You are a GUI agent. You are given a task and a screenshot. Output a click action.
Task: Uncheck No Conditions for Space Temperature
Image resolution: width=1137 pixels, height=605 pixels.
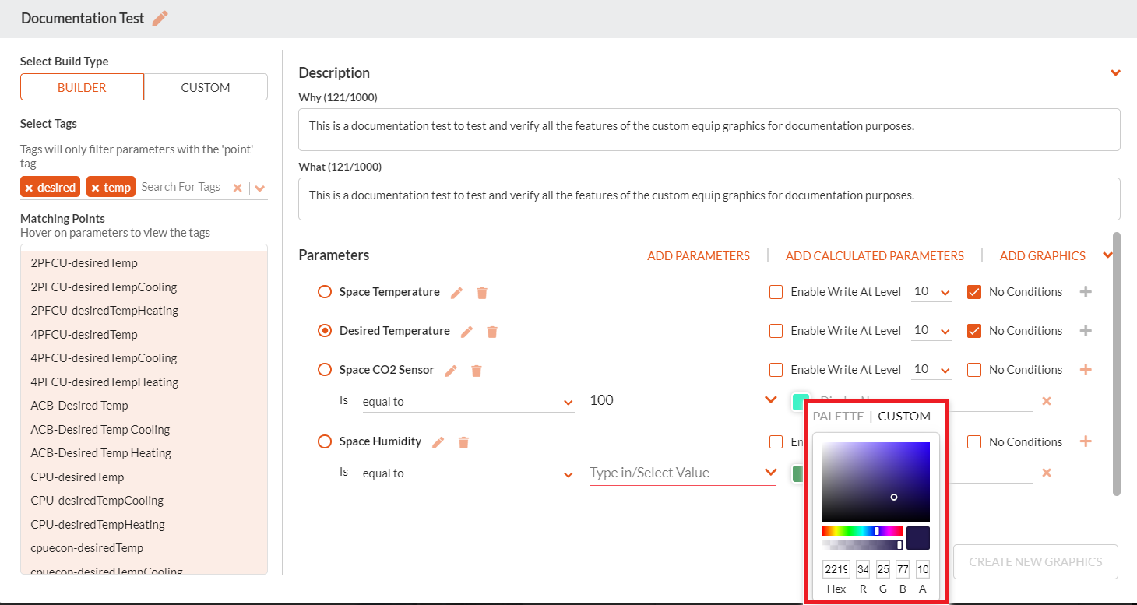[x=973, y=292]
